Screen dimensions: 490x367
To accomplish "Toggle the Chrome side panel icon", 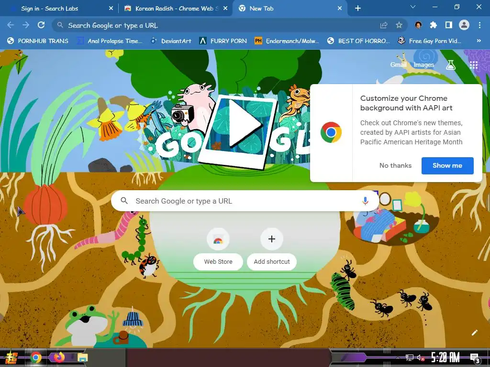I will click(449, 25).
